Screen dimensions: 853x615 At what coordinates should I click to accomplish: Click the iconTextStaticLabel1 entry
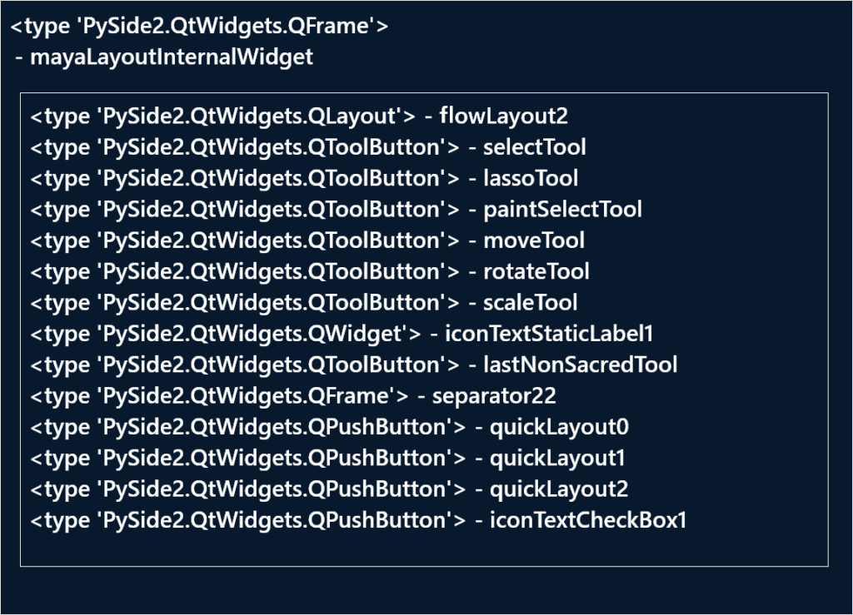549,334
